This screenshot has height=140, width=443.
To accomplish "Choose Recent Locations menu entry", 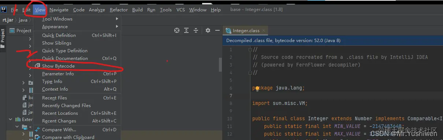I will click(77, 113).
